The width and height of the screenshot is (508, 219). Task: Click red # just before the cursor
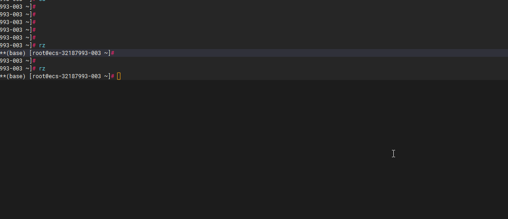point(113,76)
